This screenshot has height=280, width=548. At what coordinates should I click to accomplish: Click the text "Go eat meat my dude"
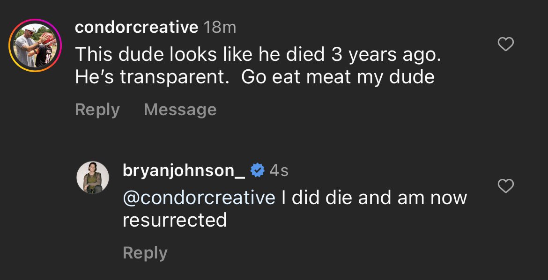[x=338, y=77]
